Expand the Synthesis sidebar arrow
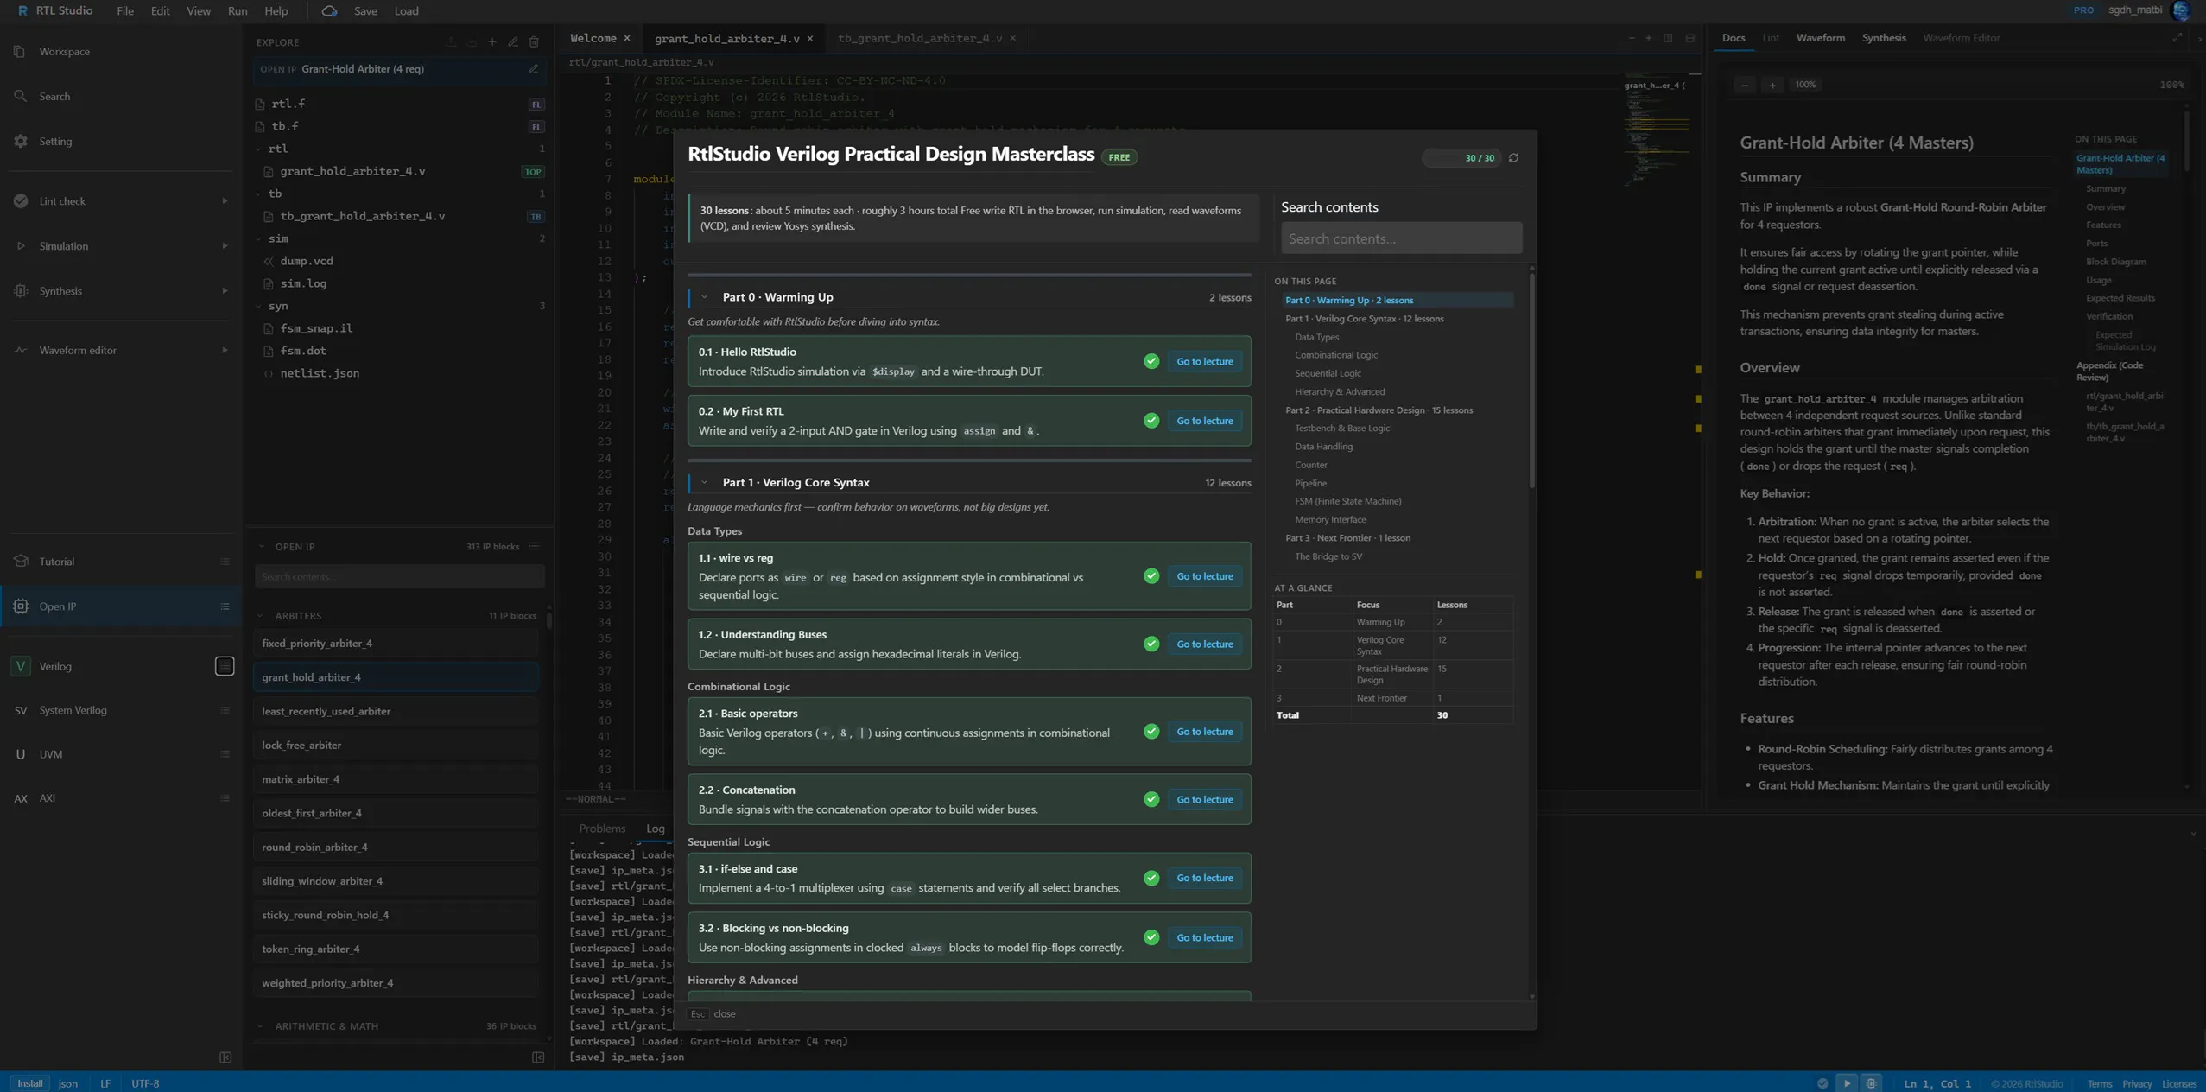This screenshot has height=1092, width=2206. [x=225, y=291]
